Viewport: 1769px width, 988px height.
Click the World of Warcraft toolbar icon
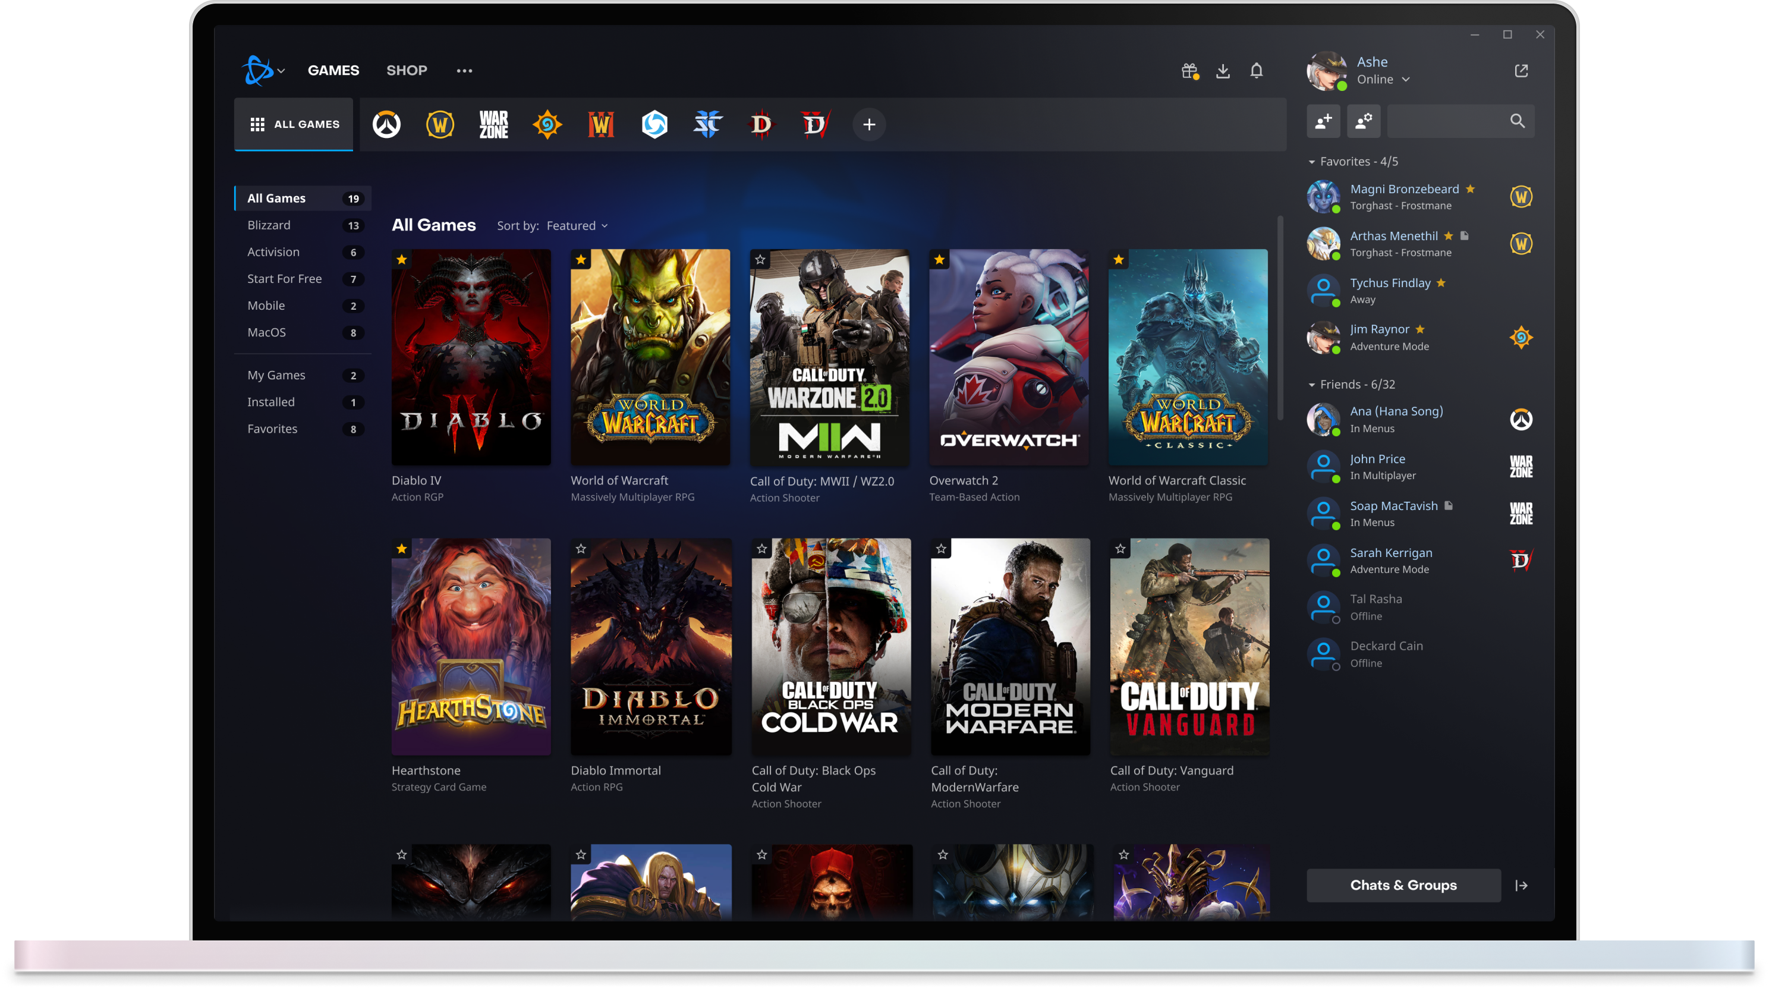440,124
